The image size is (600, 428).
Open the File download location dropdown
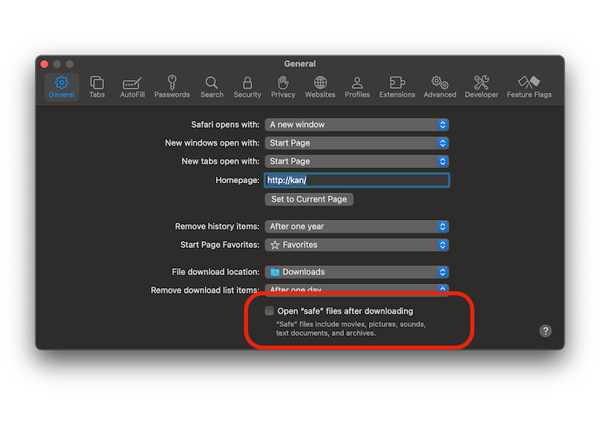(357, 272)
